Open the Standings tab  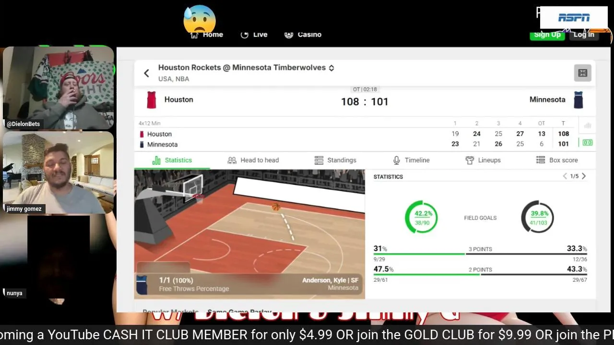pyautogui.click(x=335, y=160)
